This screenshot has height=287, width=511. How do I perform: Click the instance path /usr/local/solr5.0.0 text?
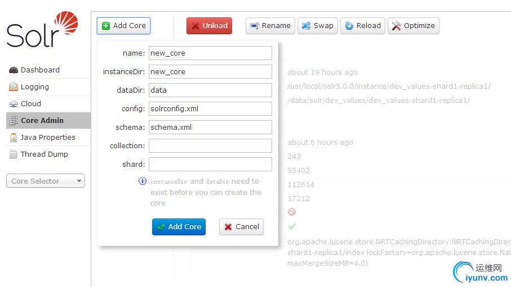click(389, 86)
